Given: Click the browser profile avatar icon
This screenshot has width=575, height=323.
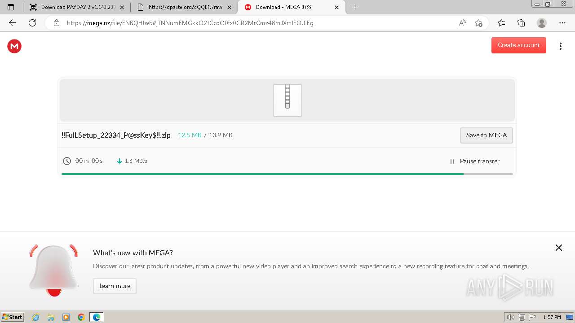Looking at the screenshot, I should [542, 23].
